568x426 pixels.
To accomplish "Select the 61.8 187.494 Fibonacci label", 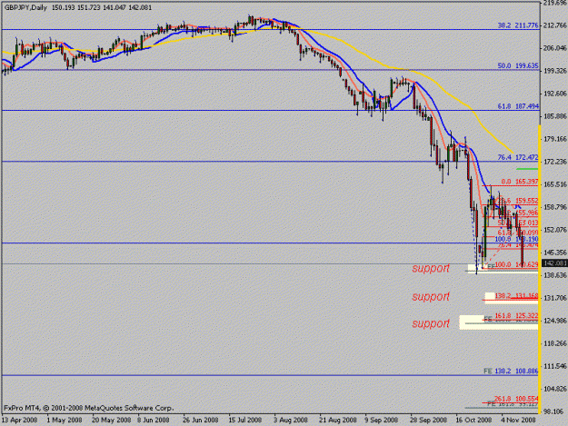I will [x=518, y=106].
